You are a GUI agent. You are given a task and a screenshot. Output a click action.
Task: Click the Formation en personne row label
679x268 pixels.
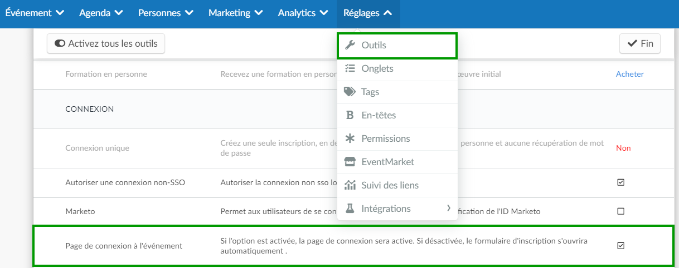coord(106,74)
